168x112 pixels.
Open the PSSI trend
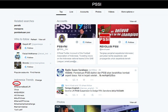point(16,84)
